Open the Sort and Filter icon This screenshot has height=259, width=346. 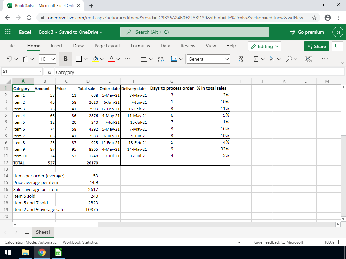(x=273, y=59)
